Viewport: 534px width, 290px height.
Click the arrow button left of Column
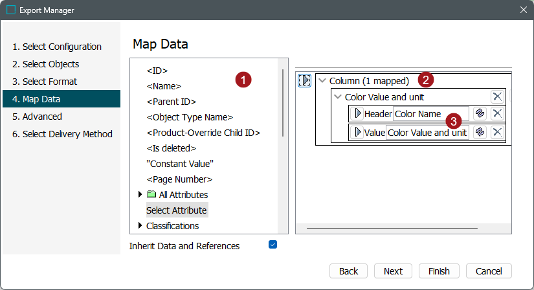pos(304,81)
